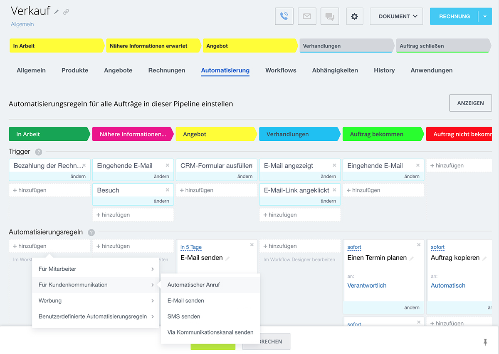
Task: Open the Abhängigkeiten tab
Action: [x=335, y=70]
